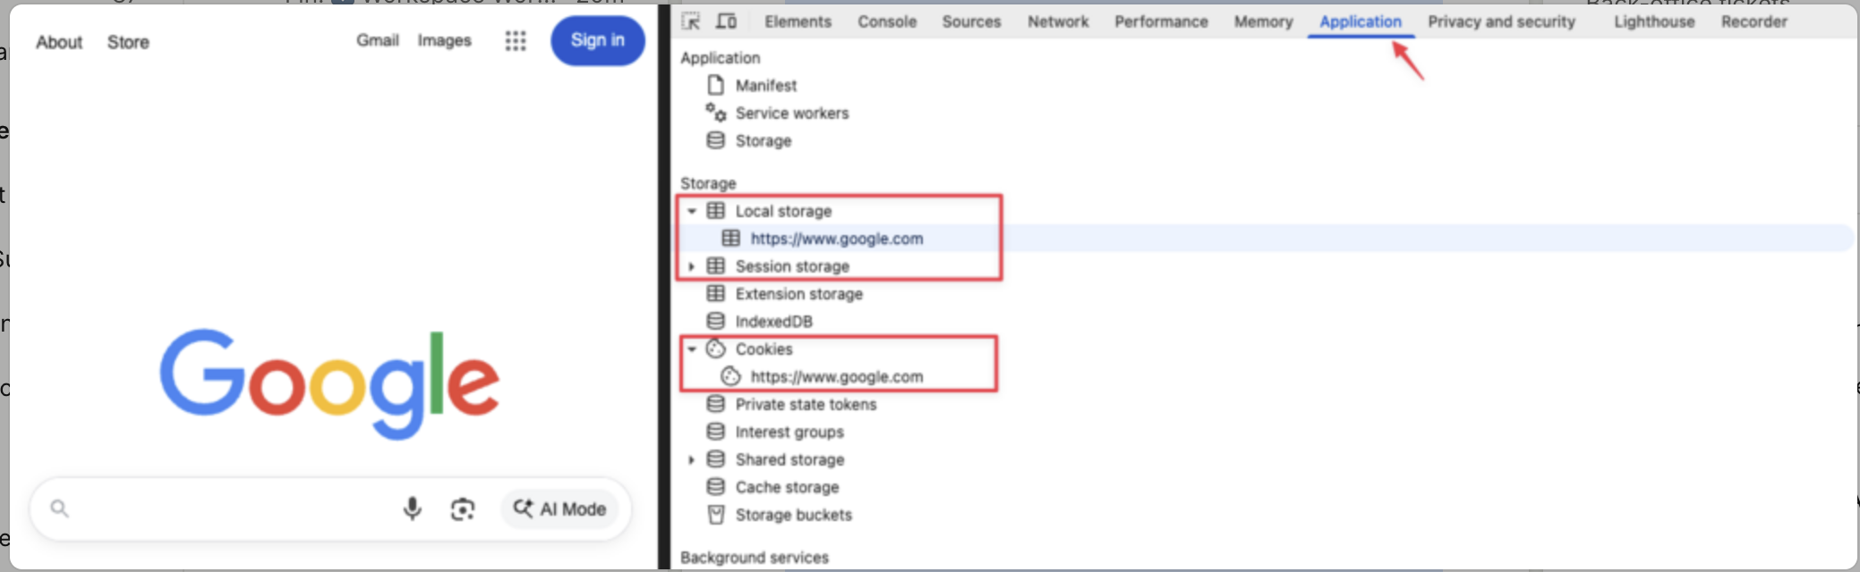This screenshot has height=572, width=1860.
Task: Expand the Shared storage tree node
Action: 691,460
